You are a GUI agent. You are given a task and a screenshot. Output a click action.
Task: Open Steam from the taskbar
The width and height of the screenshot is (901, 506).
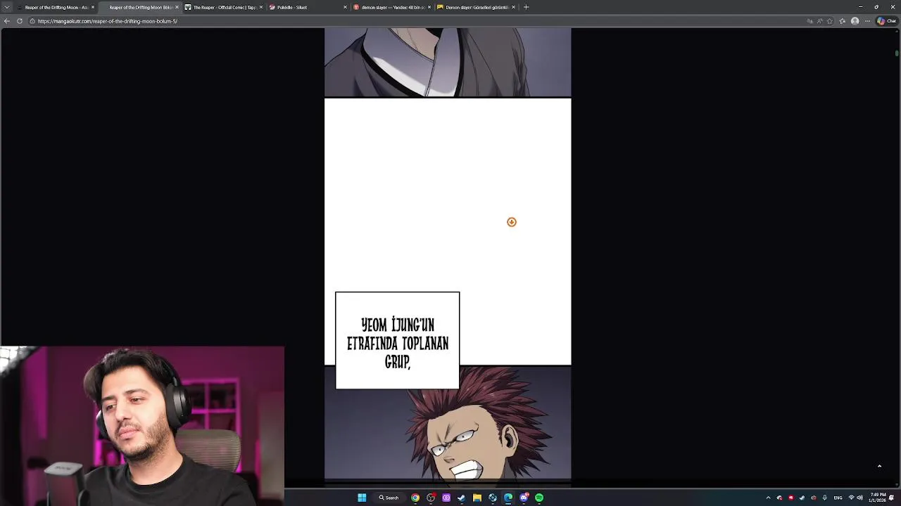point(462,498)
